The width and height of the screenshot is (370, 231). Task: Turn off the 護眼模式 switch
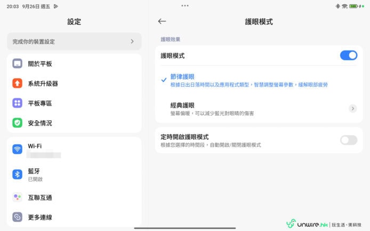tap(348, 55)
